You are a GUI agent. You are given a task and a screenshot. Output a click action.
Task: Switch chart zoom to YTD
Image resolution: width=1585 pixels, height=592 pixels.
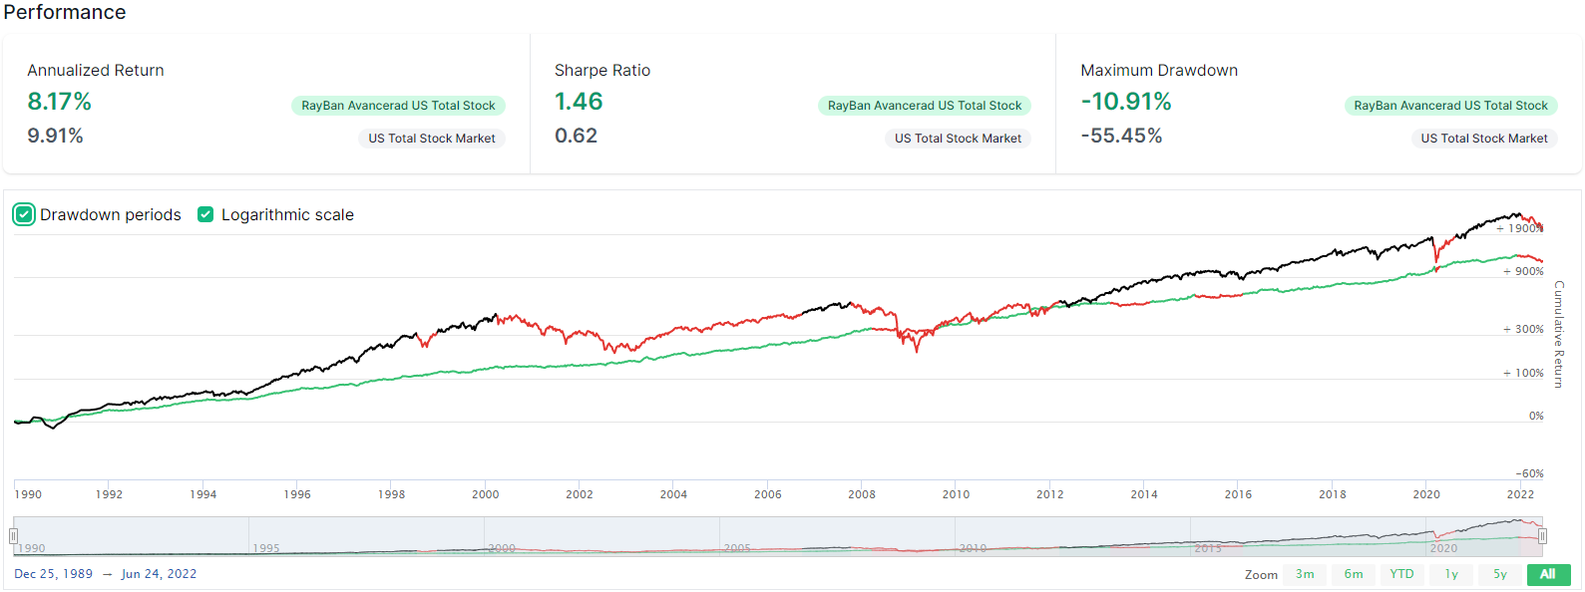coord(1401,574)
